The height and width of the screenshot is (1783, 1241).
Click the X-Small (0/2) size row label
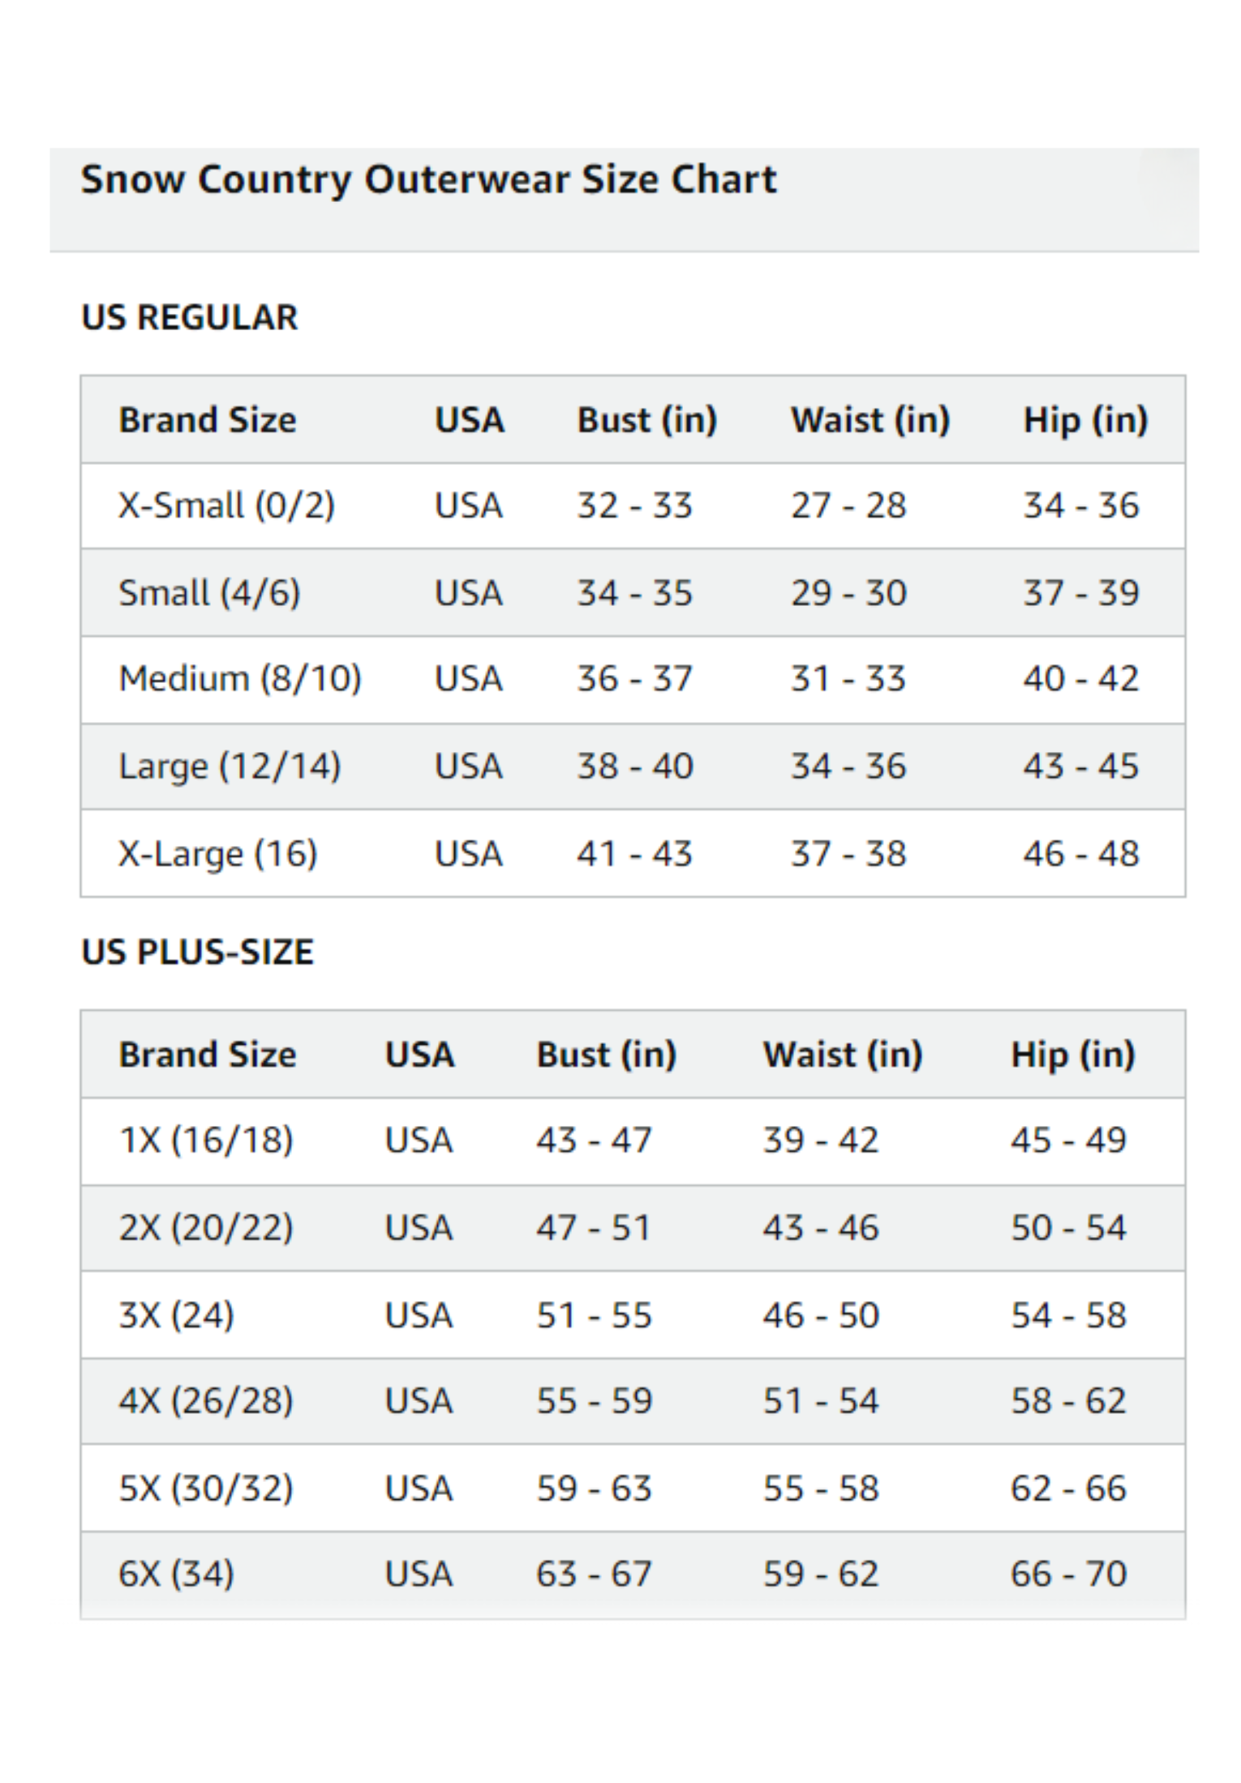point(226,505)
